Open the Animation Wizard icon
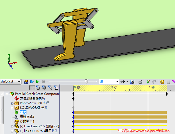 pos(140,82)
